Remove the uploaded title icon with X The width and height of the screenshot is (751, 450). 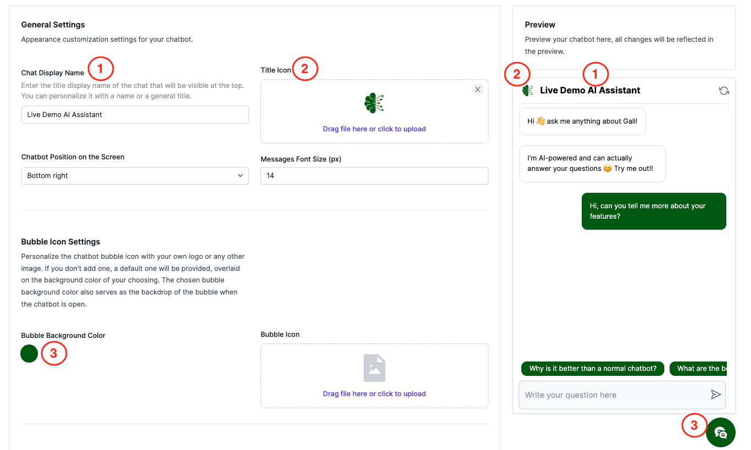pos(477,90)
